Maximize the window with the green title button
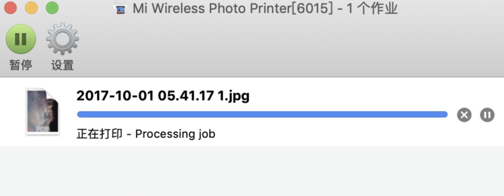 (52, 8)
